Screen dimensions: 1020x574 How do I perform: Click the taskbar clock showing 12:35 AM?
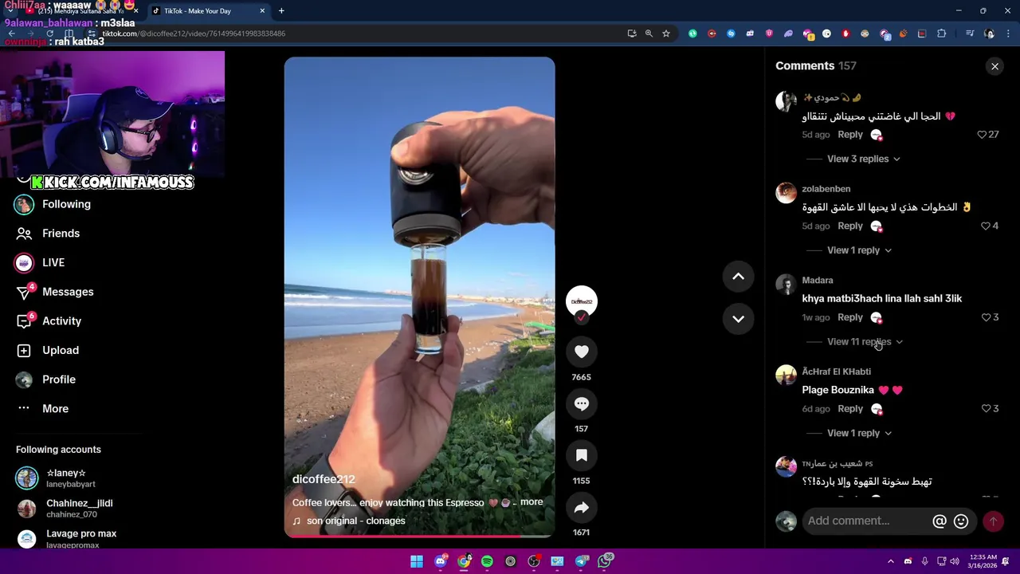(983, 561)
